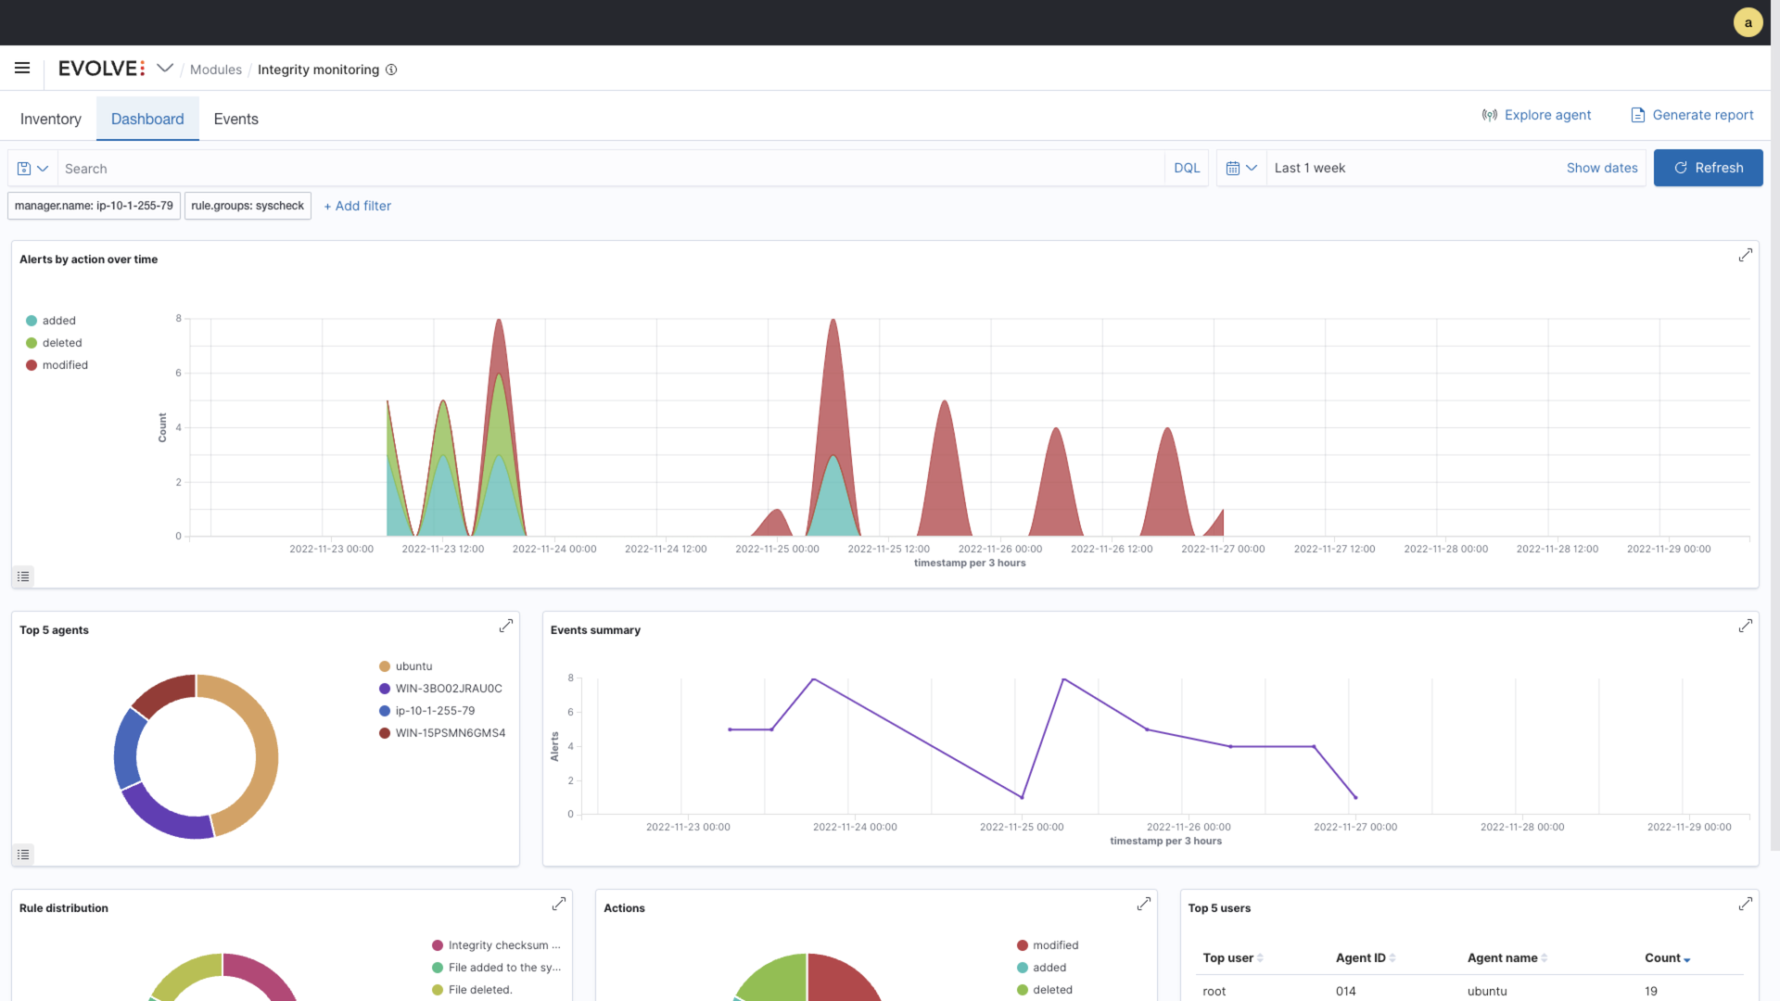Click the calendar icon in the date picker
Image resolution: width=1780 pixels, height=1001 pixels.
pos(1234,168)
